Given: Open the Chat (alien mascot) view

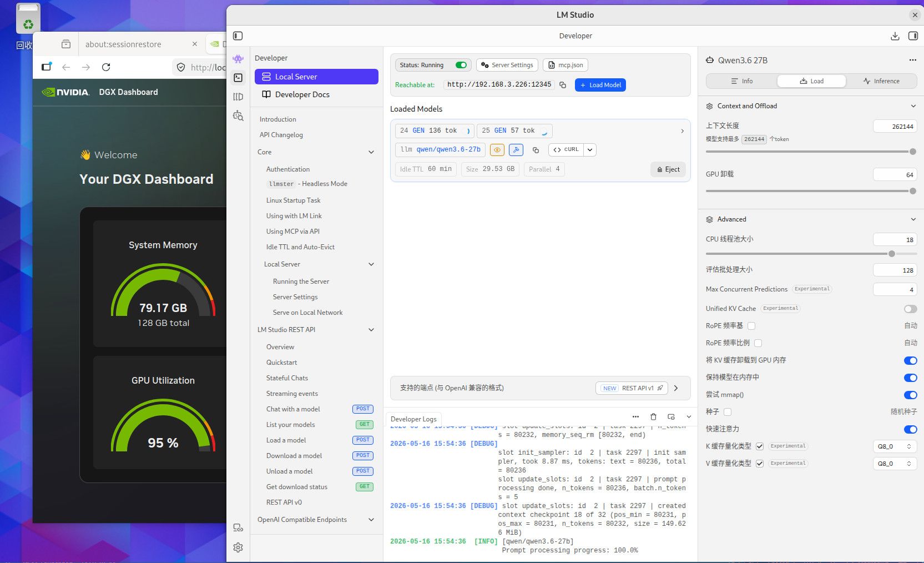Looking at the screenshot, I should tap(238, 59).
